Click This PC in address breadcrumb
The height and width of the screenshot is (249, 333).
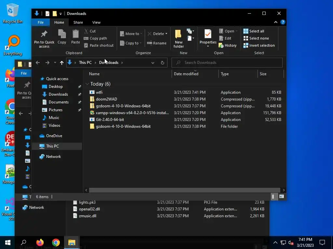pyautogui.click(x=85, y=63)
